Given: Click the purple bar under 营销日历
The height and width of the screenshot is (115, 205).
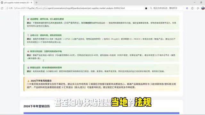Looking at the screenshot, I should [x=102, y=113].
